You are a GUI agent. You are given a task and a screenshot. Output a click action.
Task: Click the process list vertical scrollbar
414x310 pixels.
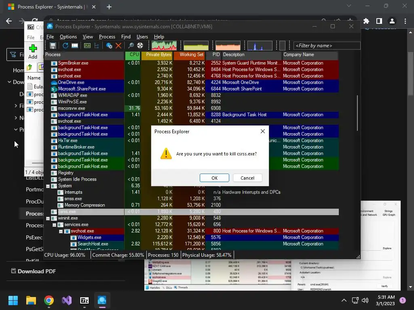pyautogui.click(x=357, y=113)
